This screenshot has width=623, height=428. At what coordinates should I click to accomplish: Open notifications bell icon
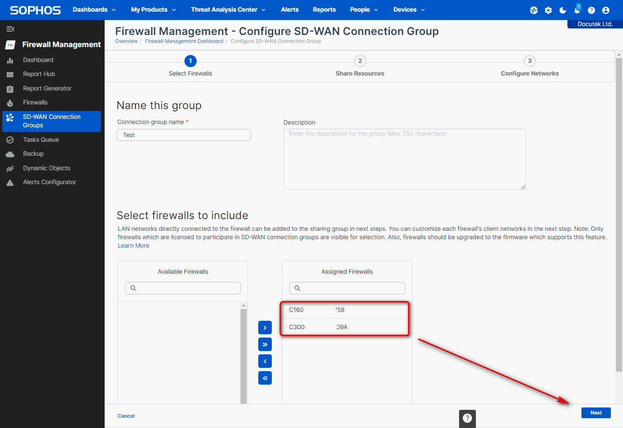pos(577,9)
